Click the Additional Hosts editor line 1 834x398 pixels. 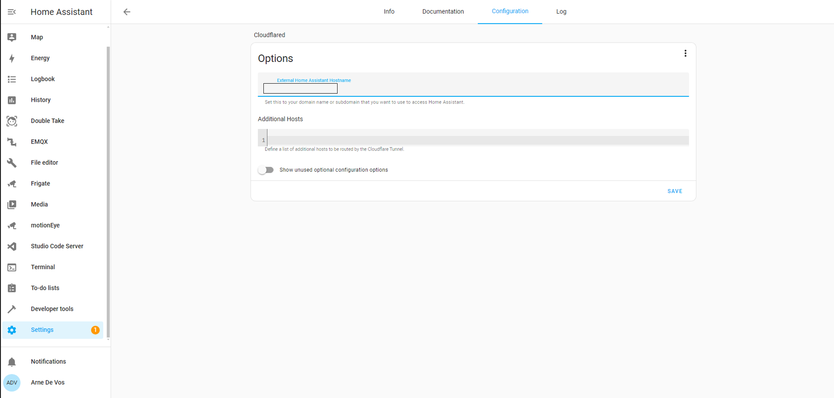click(x=478, y=140)
